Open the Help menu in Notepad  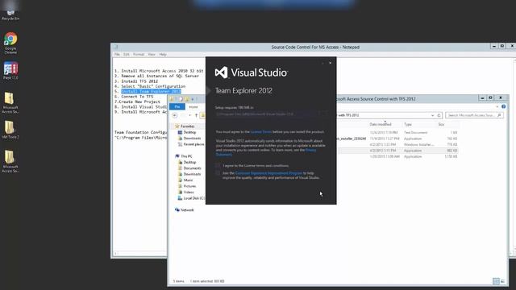pos(163,54)
